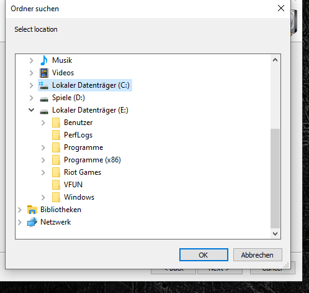Click the Musik note icon

(x=44, y=60)
